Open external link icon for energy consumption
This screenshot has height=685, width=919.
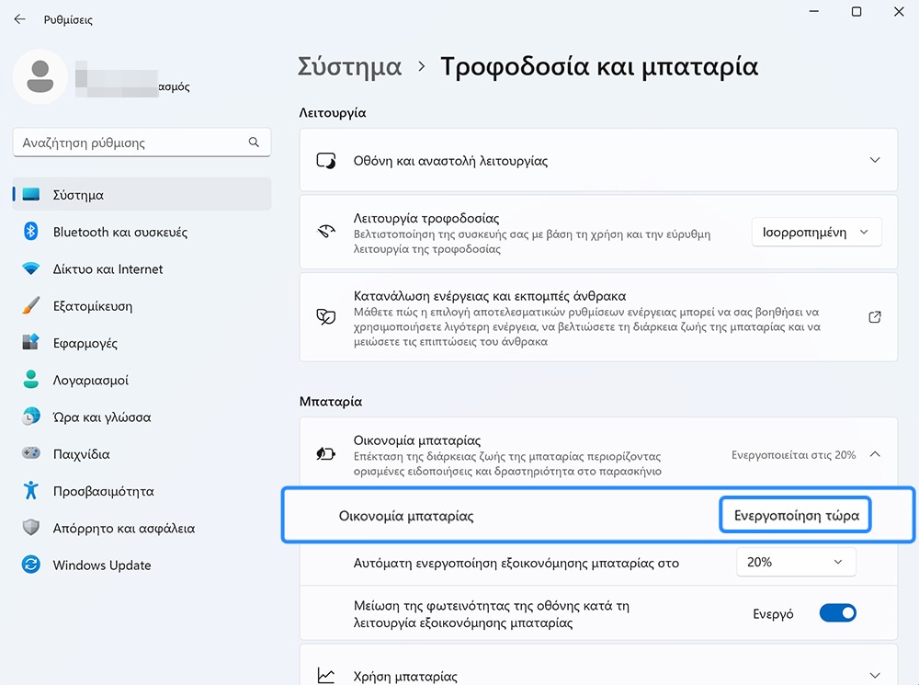[875, 317]
